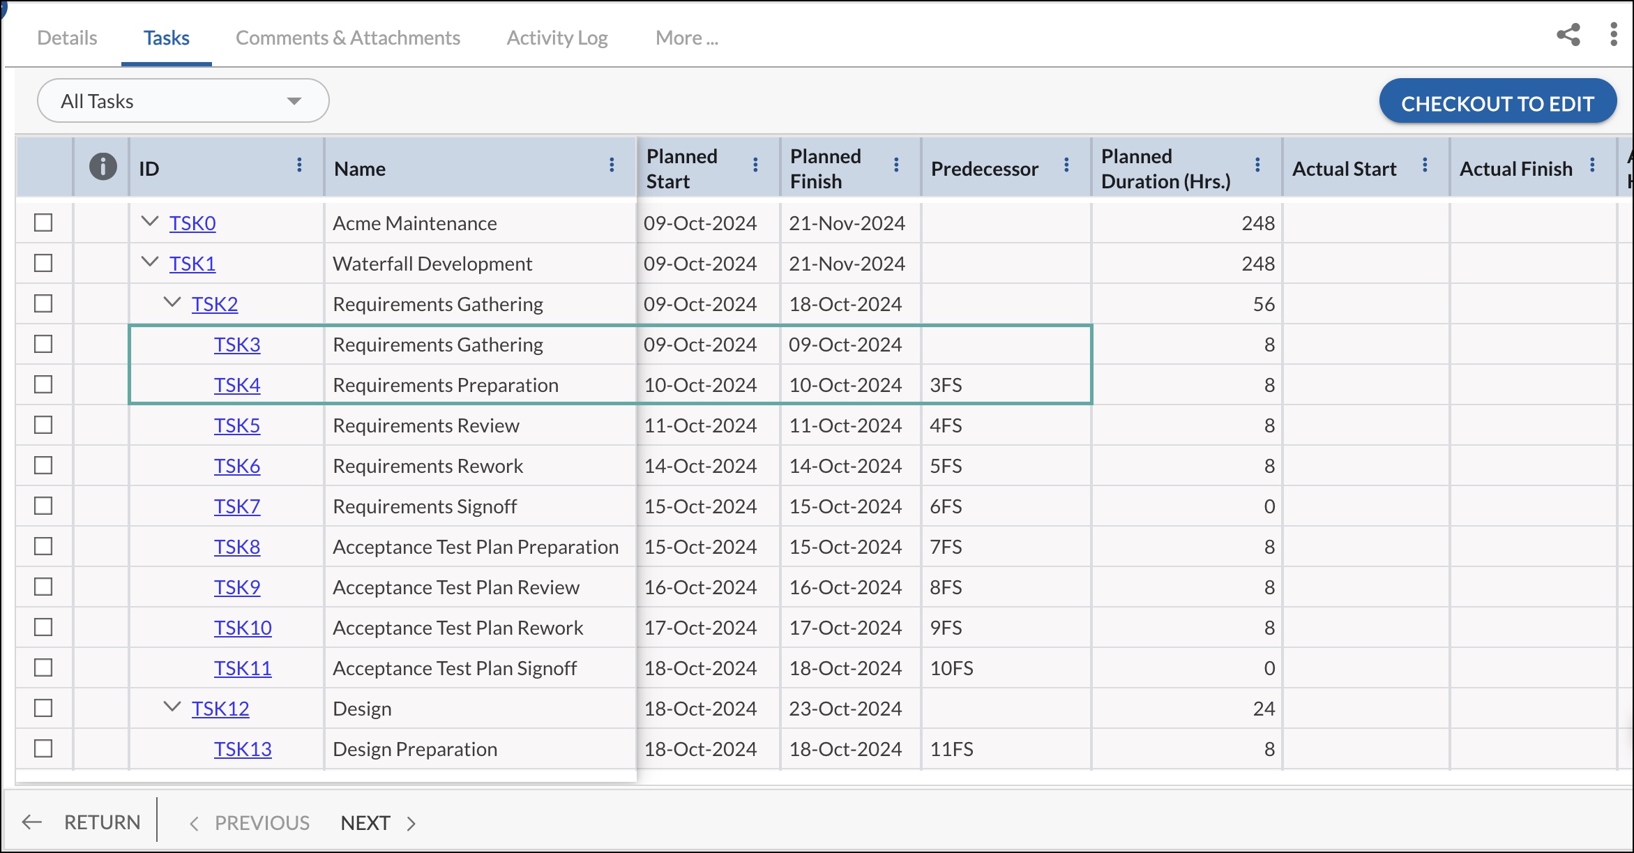Collapse the TSK0 Acme Maintenance node
This screenshot has height=853, width=1634.
(150, 222)
